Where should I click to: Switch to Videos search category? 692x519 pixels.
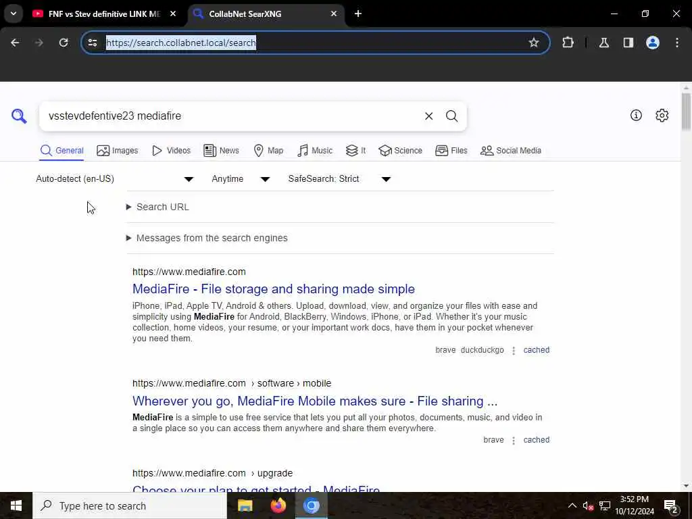(x=171, y=151)
